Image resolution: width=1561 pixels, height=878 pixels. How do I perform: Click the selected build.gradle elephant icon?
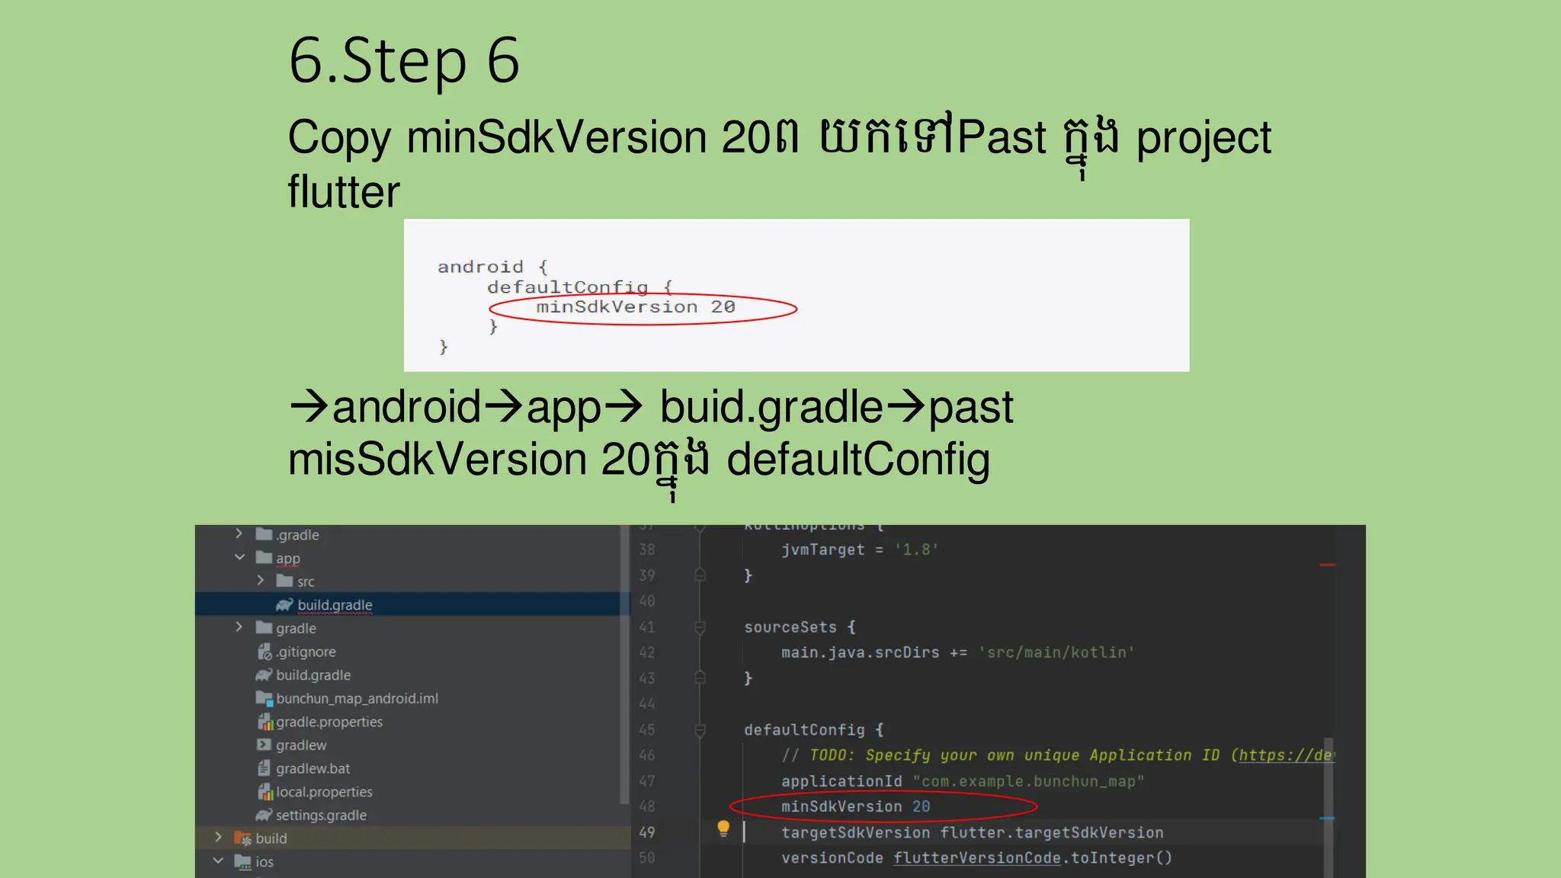284,604
